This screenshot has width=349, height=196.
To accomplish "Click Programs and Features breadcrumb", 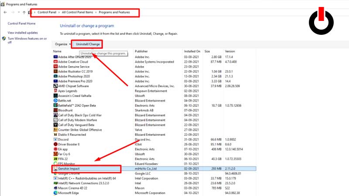I will coord(114,12).
